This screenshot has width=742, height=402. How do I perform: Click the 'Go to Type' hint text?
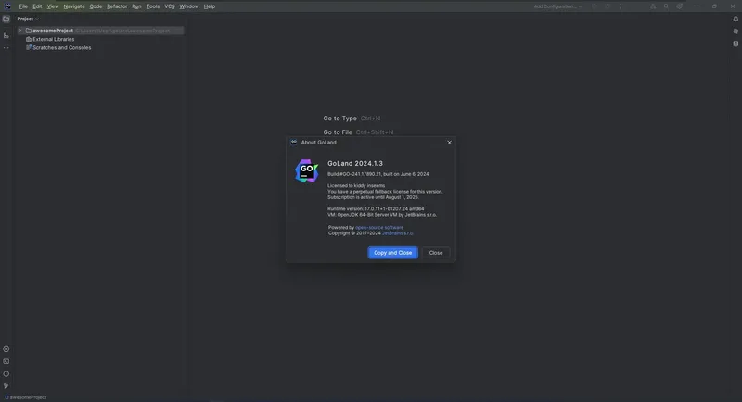pyautogui.click(x=339, y=119)
